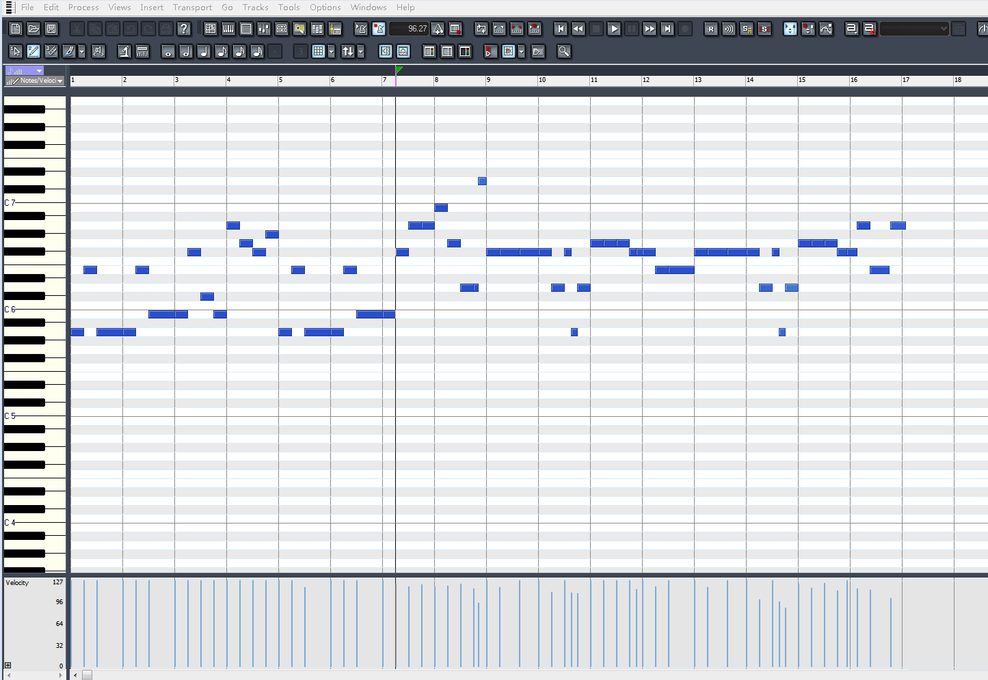Screen dimensions: 988x680
Task: Open the Console mixer view icon
Action: 264,29
